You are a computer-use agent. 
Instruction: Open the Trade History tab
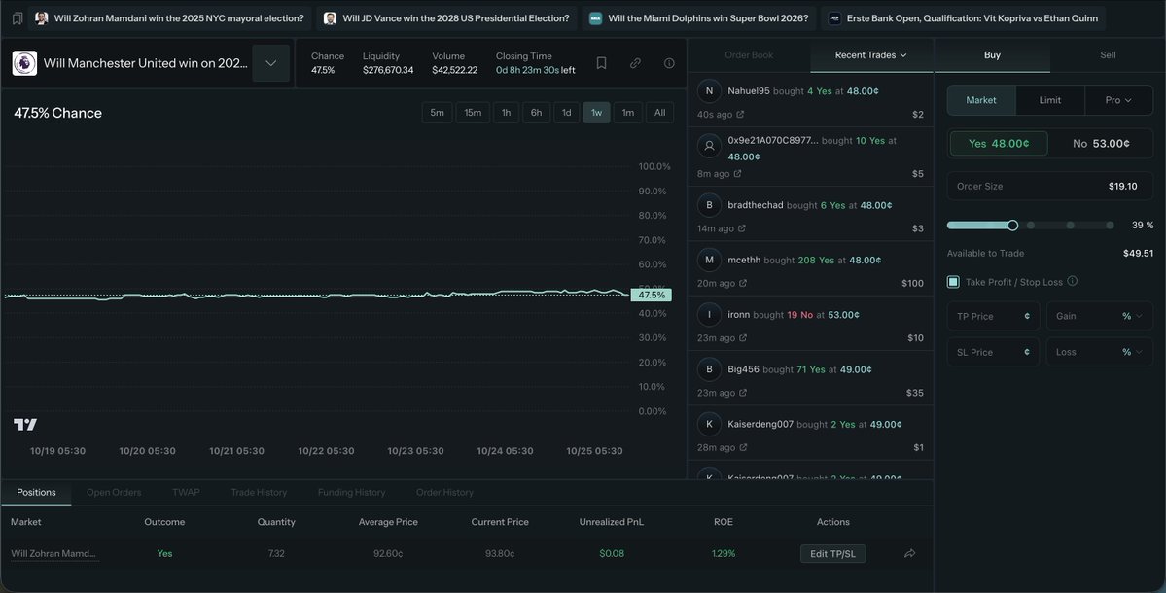(259, 493)
